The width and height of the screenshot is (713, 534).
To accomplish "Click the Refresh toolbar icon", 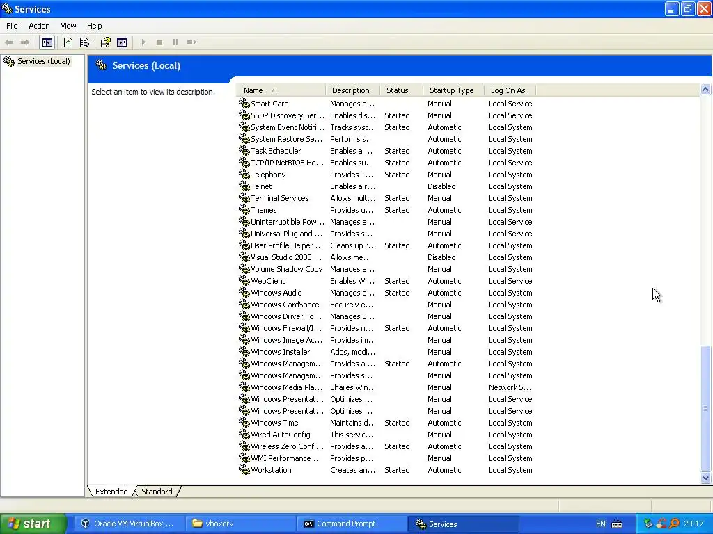I will tap(68, 42).
